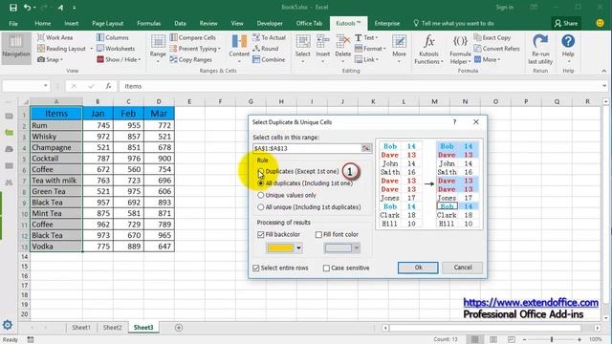Open the Kutools Help icon

[568, 41]
